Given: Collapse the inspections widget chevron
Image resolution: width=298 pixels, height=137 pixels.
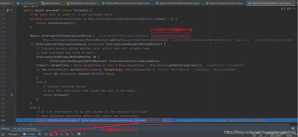Looking at the screenshot, I should [294, 9].
